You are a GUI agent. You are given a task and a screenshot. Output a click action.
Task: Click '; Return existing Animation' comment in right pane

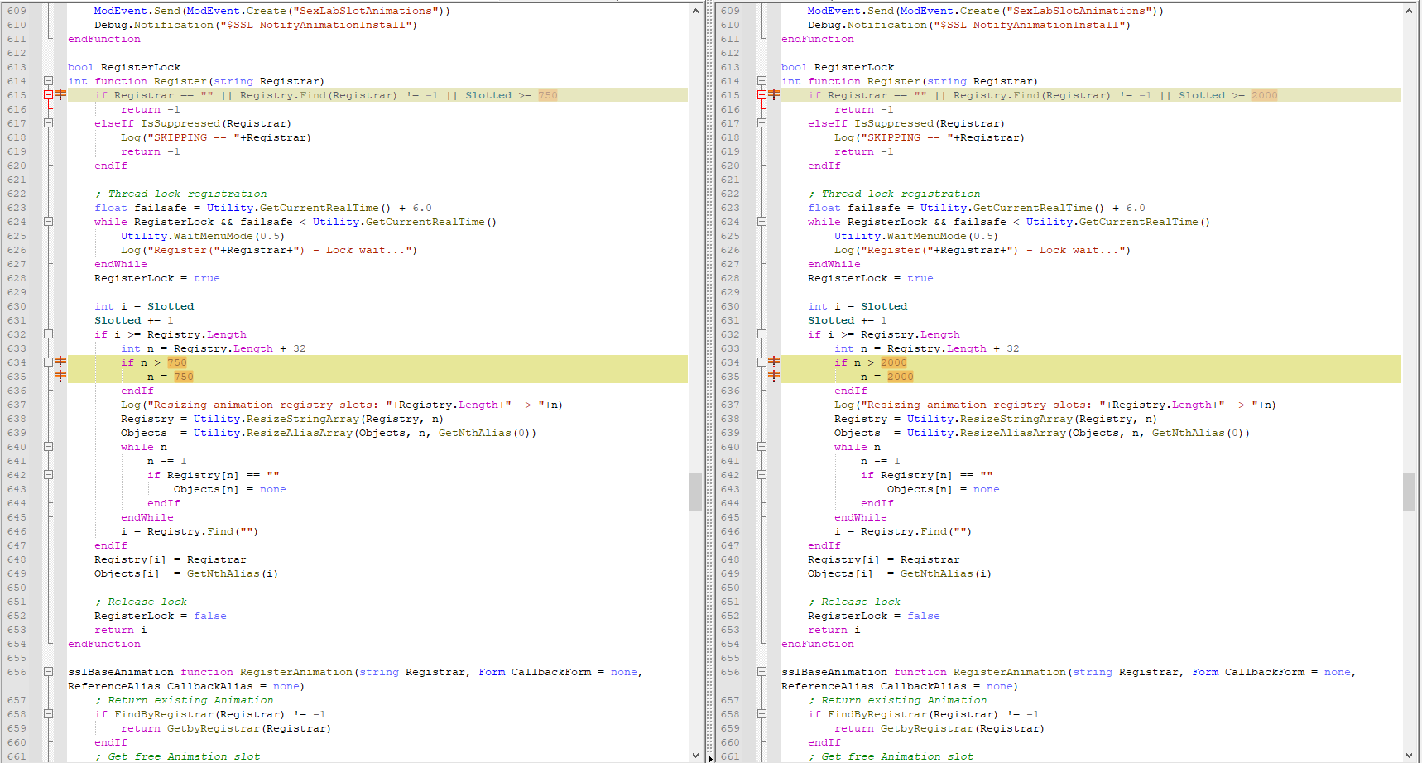point(897,700)
